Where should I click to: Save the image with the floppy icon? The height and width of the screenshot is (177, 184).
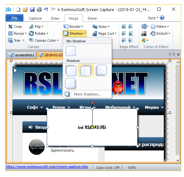(32, 9)
